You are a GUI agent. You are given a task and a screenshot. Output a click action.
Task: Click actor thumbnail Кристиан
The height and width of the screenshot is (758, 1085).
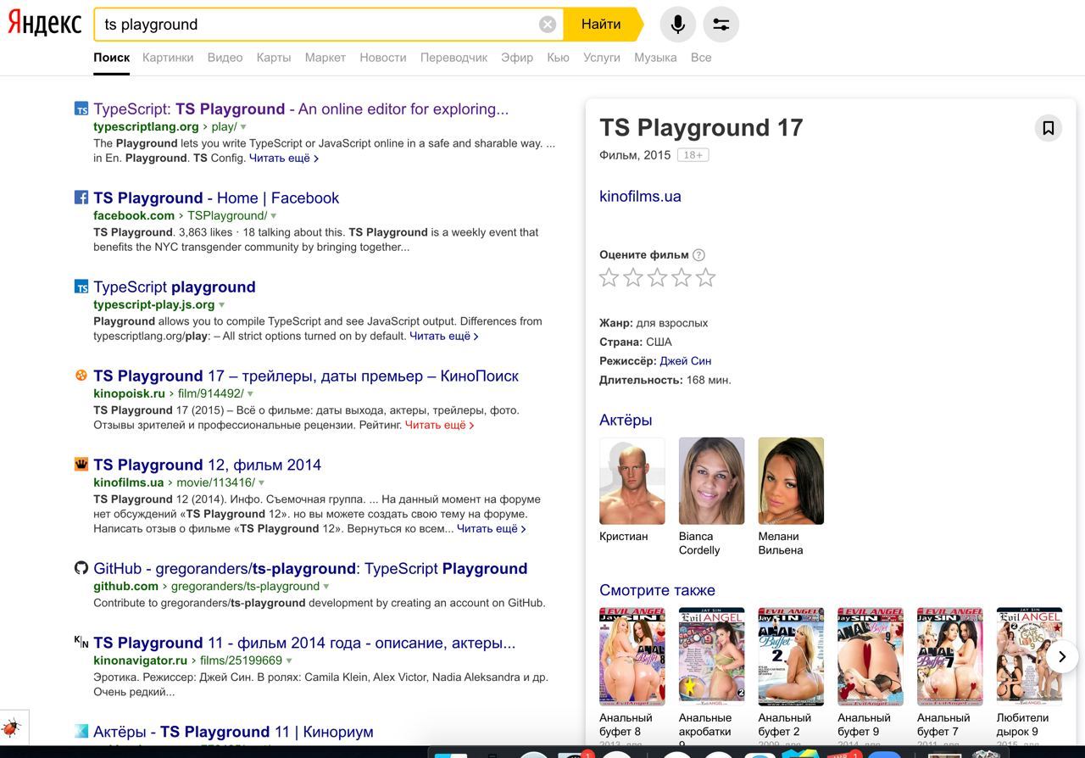(x=632, y=481)
